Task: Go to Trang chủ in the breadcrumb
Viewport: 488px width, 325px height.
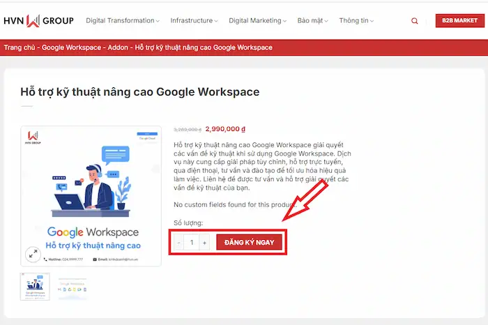Action: (20, 48)
